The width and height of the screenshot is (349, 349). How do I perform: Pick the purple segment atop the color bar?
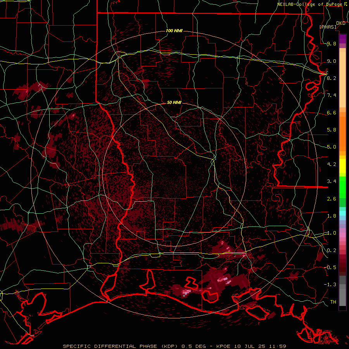342,39
